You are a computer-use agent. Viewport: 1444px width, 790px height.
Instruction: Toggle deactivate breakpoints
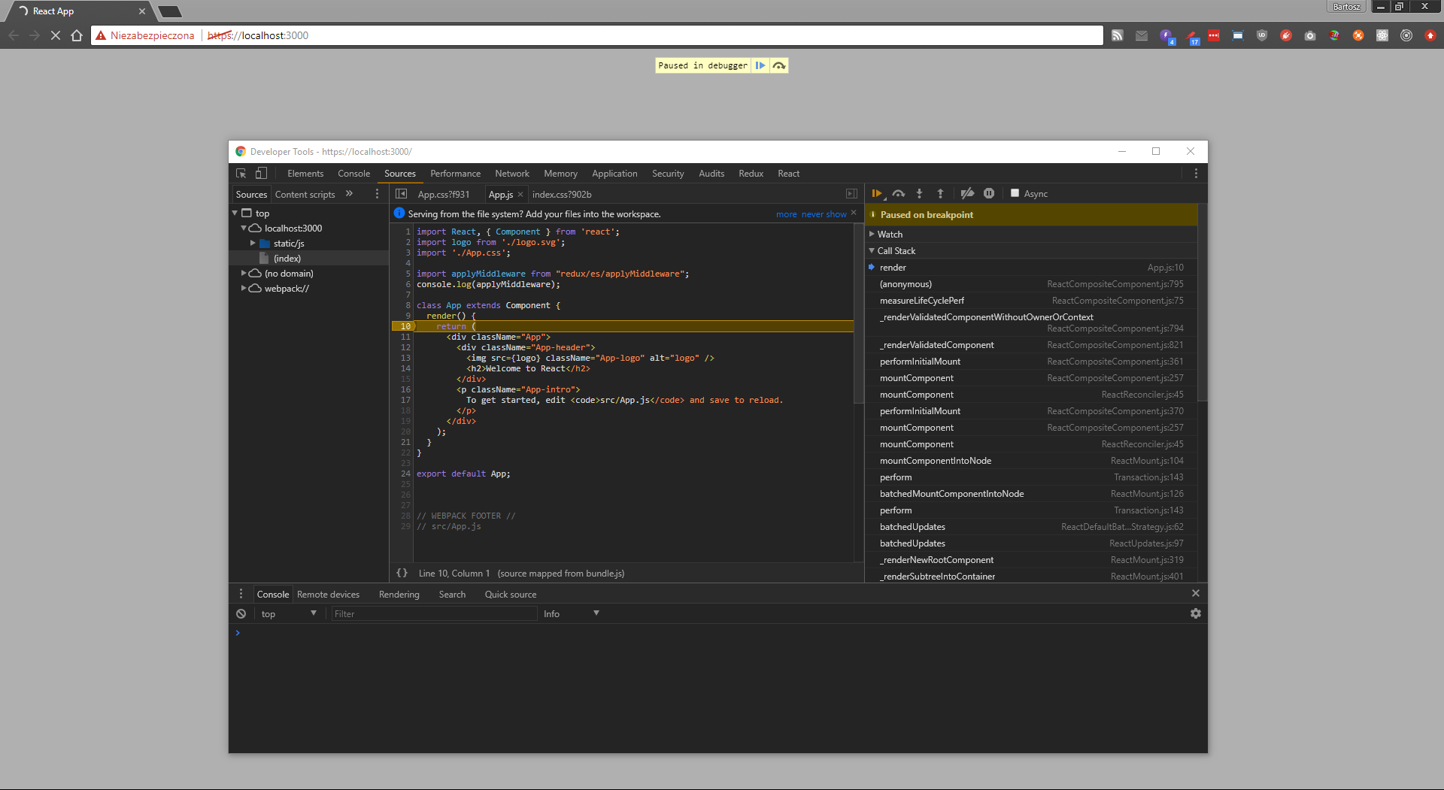[967, 194]
